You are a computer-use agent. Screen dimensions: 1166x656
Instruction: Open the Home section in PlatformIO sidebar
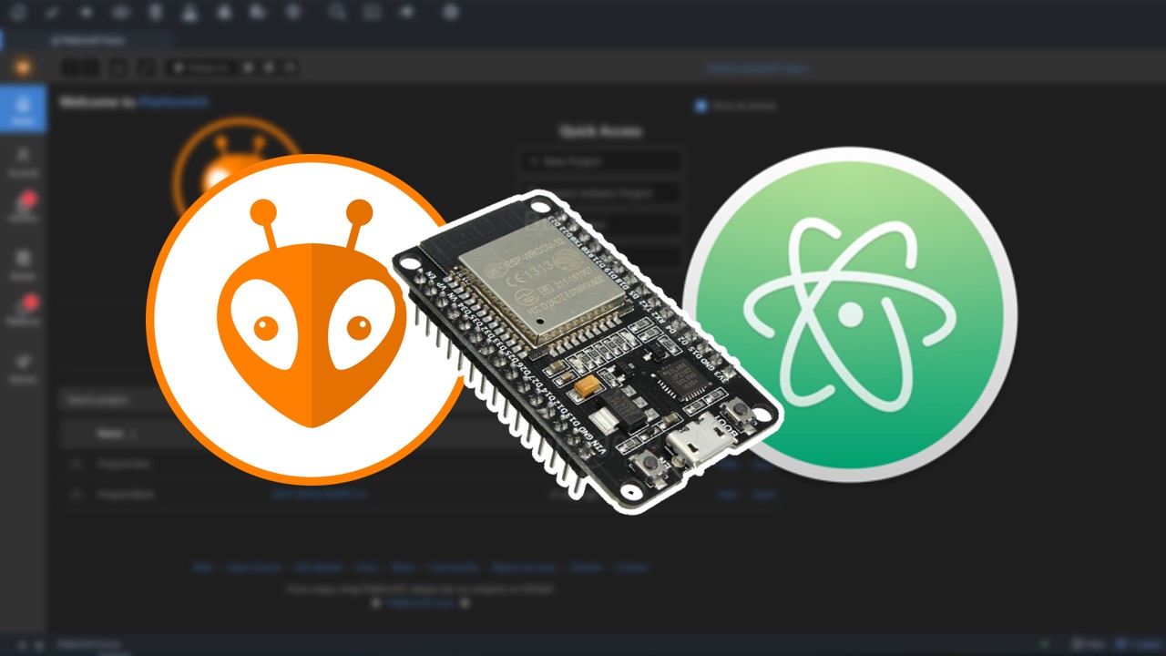pos(24,108)
